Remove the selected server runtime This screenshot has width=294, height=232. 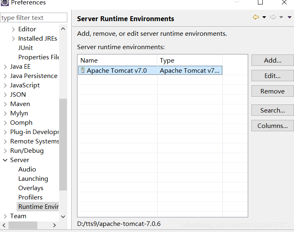pyautogui.click(x=273, y=91)
